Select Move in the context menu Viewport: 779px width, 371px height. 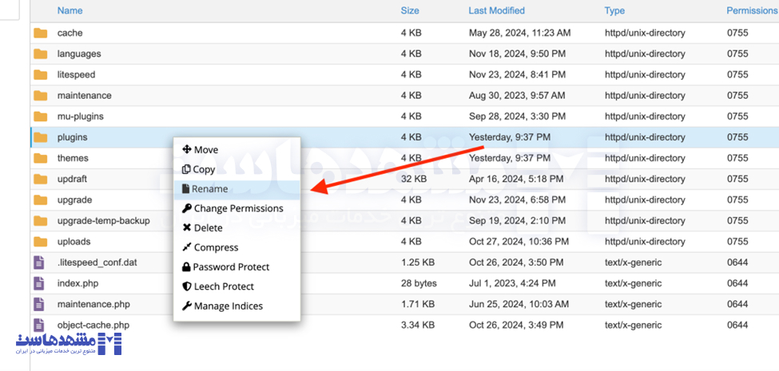point(205,150)
